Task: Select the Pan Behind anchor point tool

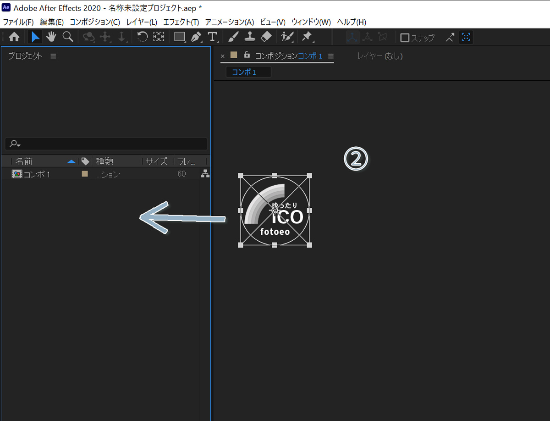Action: pos(159,37)
